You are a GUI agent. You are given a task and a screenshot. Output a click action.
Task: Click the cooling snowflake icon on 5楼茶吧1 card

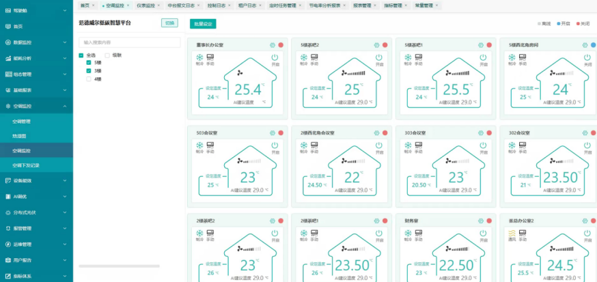[x=408, y=57]
